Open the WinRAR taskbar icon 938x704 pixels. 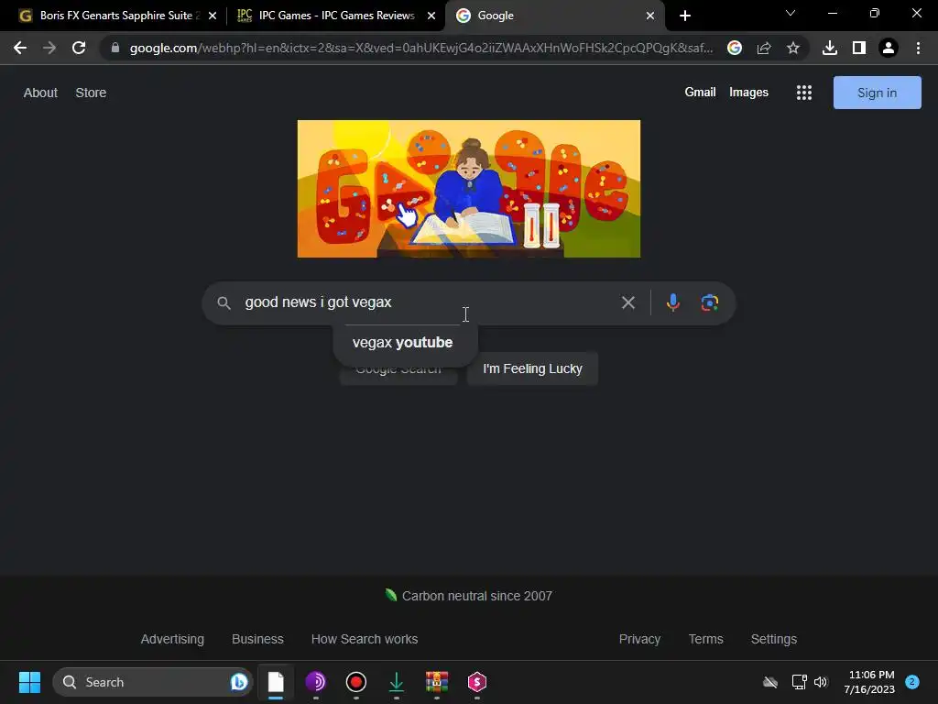click(x=437, y=682)
